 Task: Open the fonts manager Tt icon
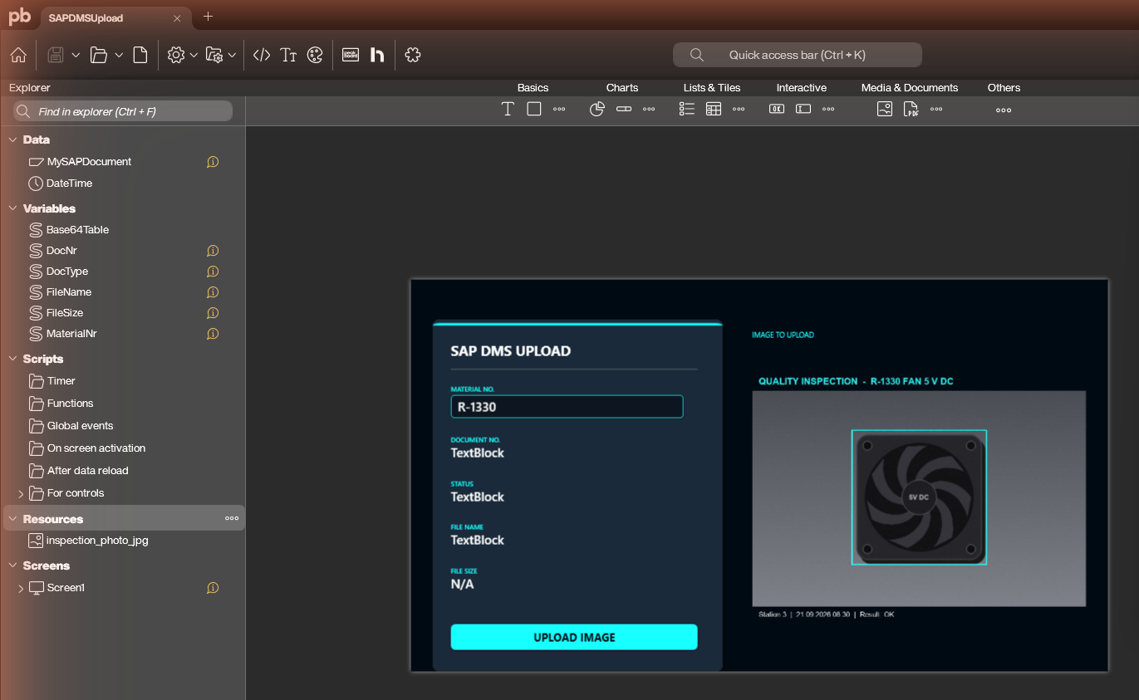288,56
